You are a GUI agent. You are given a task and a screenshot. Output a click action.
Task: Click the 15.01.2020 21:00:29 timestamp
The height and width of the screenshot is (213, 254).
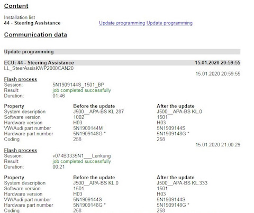point(218,145)
